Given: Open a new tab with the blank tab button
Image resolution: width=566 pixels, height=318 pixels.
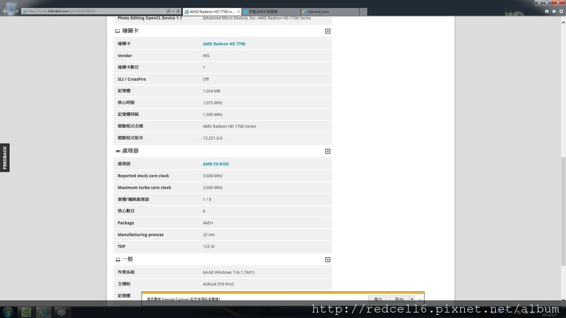Looking at the screenshot, I should coord(363,12).
